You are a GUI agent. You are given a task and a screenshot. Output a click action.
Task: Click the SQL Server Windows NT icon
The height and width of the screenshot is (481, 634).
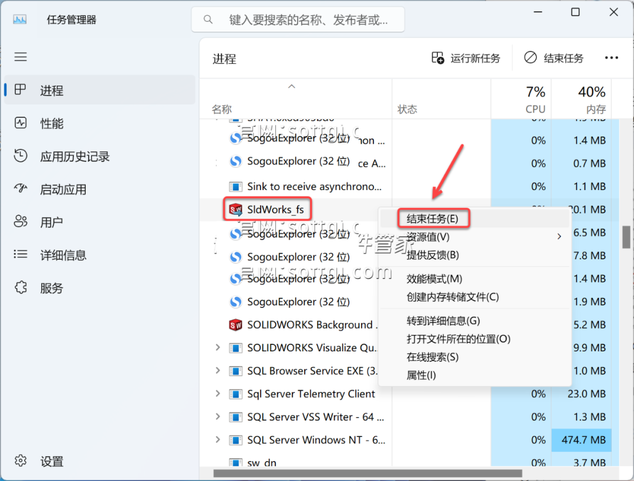[235, 440]
